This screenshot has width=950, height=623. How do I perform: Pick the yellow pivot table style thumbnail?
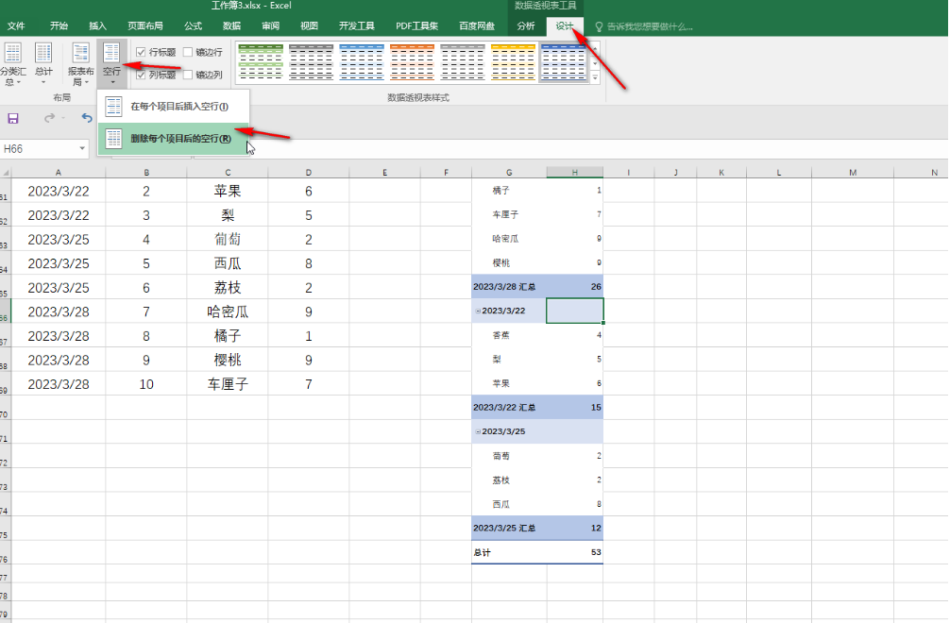tap(513, 62)
